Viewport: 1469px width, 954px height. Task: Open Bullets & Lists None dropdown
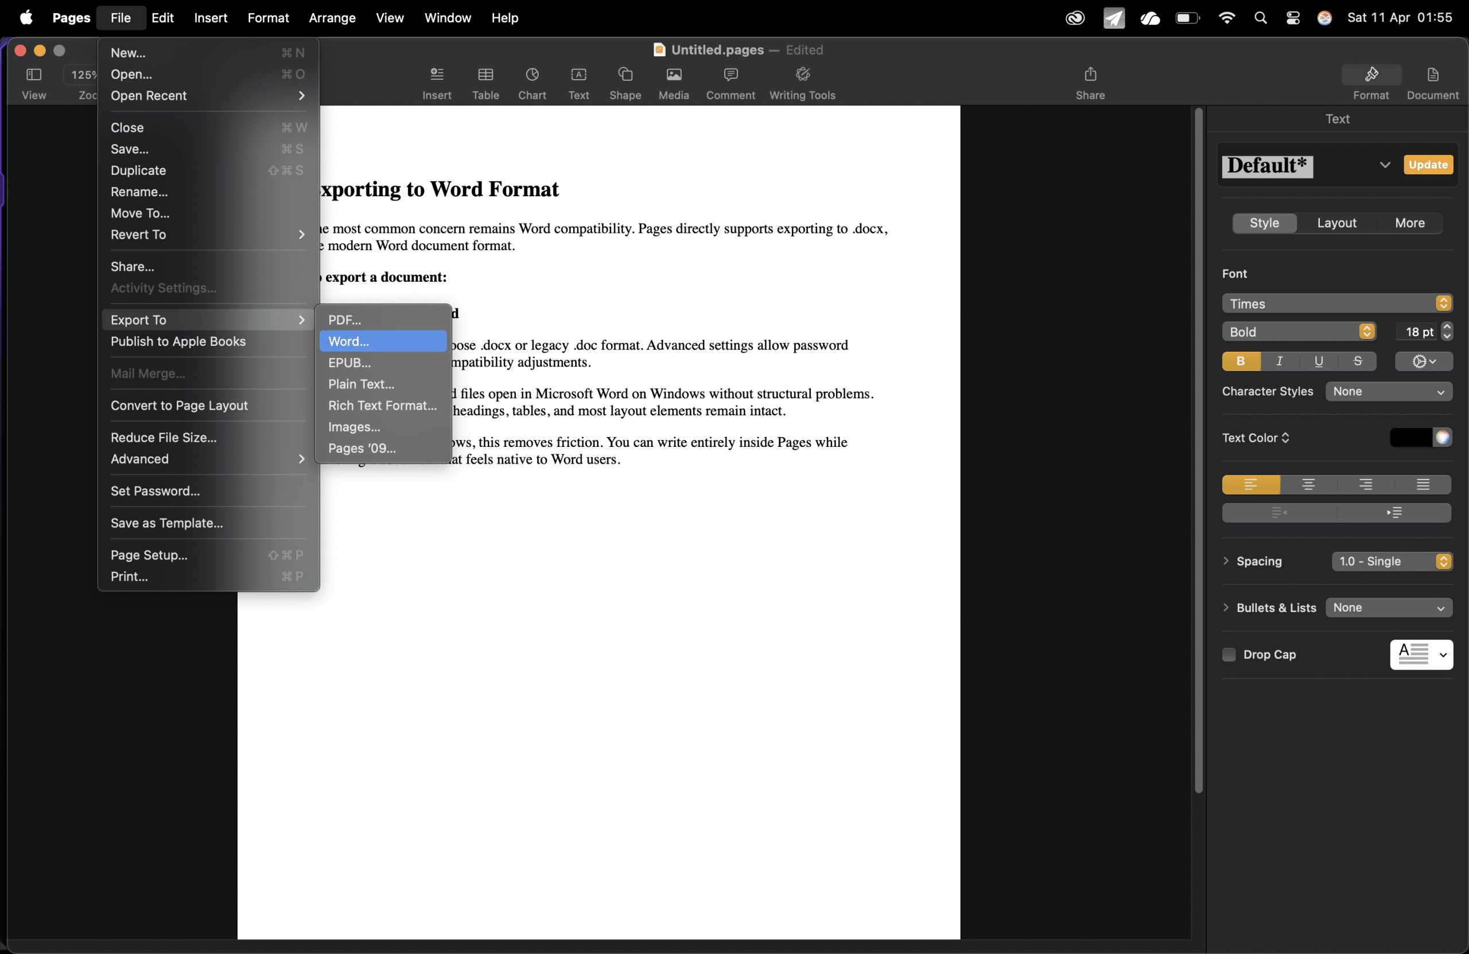(x=1389, y=608)
